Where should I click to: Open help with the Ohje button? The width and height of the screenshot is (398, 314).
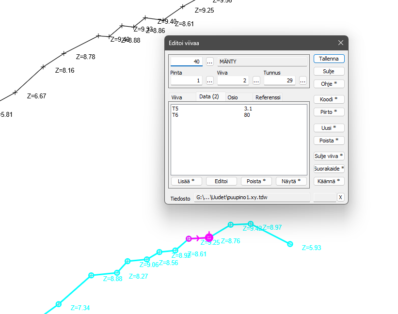[x=329, y=84]
